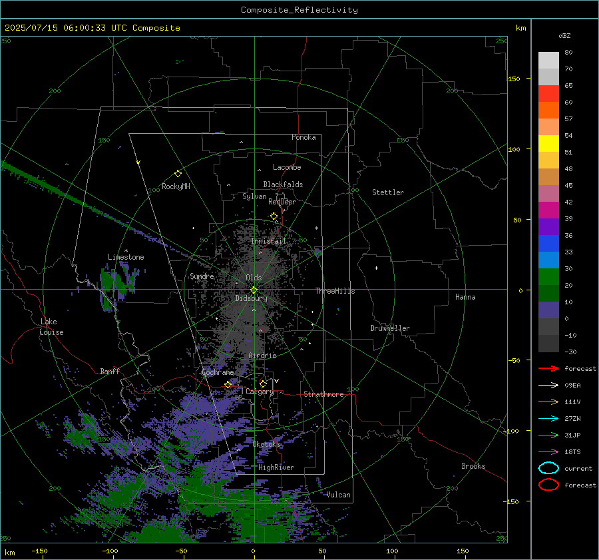The height and width of the screenshot is (560, 599).
Task: Click the yellow diamond marker near Cochrane
Action: point(228,384)
